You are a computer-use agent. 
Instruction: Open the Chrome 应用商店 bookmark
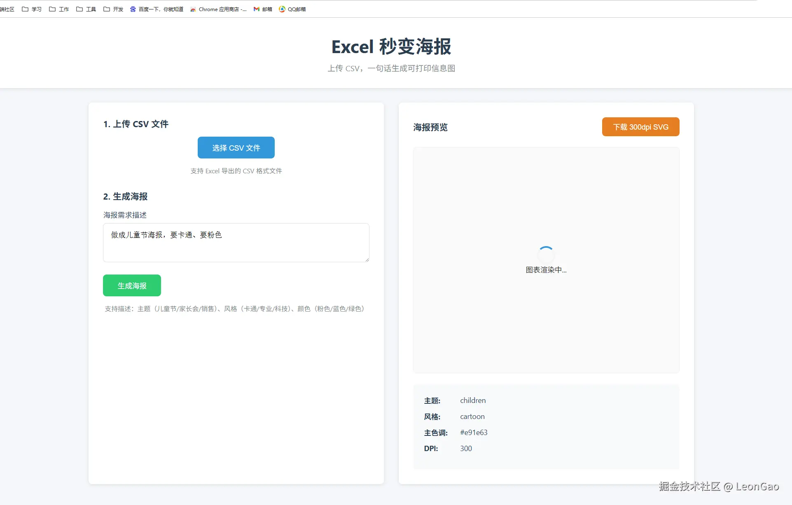[x=218, y=9]
